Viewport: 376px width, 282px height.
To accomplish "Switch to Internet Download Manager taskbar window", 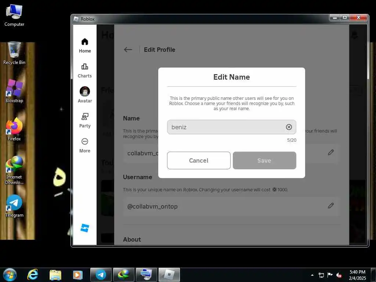I will 124,275.
